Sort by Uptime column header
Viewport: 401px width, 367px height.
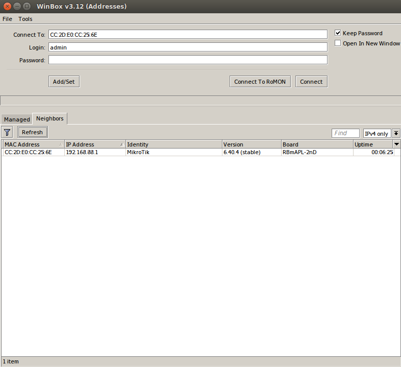coord(373,144)
